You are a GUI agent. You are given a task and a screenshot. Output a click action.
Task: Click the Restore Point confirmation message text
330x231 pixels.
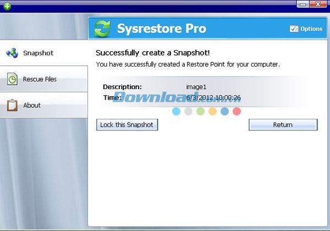[x=188, y=64]
